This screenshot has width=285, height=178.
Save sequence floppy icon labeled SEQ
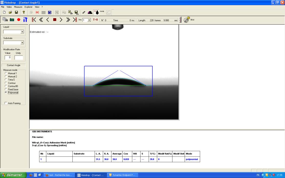(x=76, y=12)
